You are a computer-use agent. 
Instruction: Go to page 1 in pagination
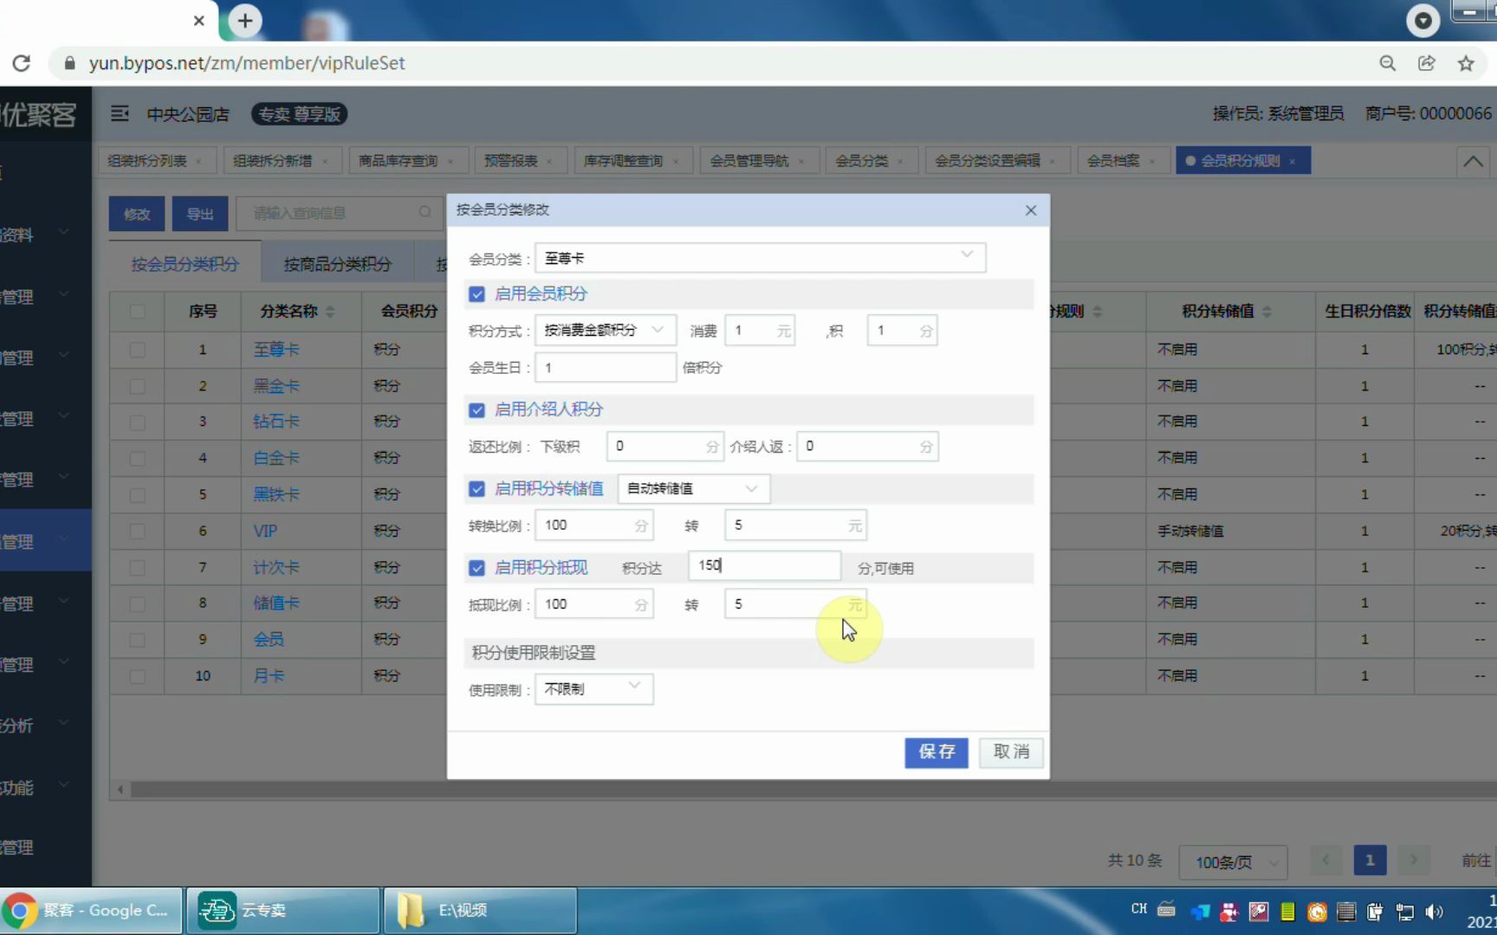tap(1370, 861)
